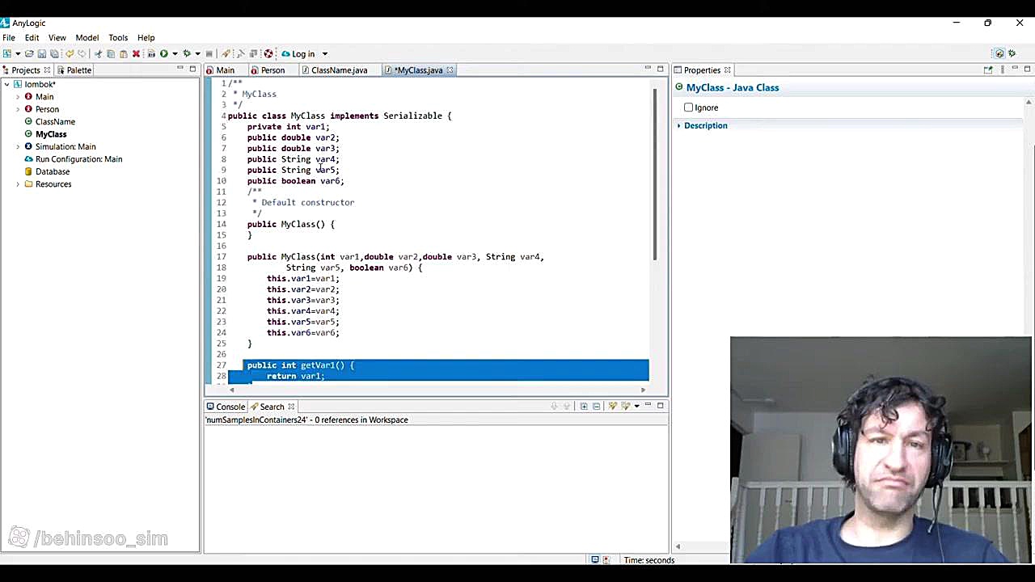
Task: Open the ClassName.java editor tab
Action: [339, 70]
